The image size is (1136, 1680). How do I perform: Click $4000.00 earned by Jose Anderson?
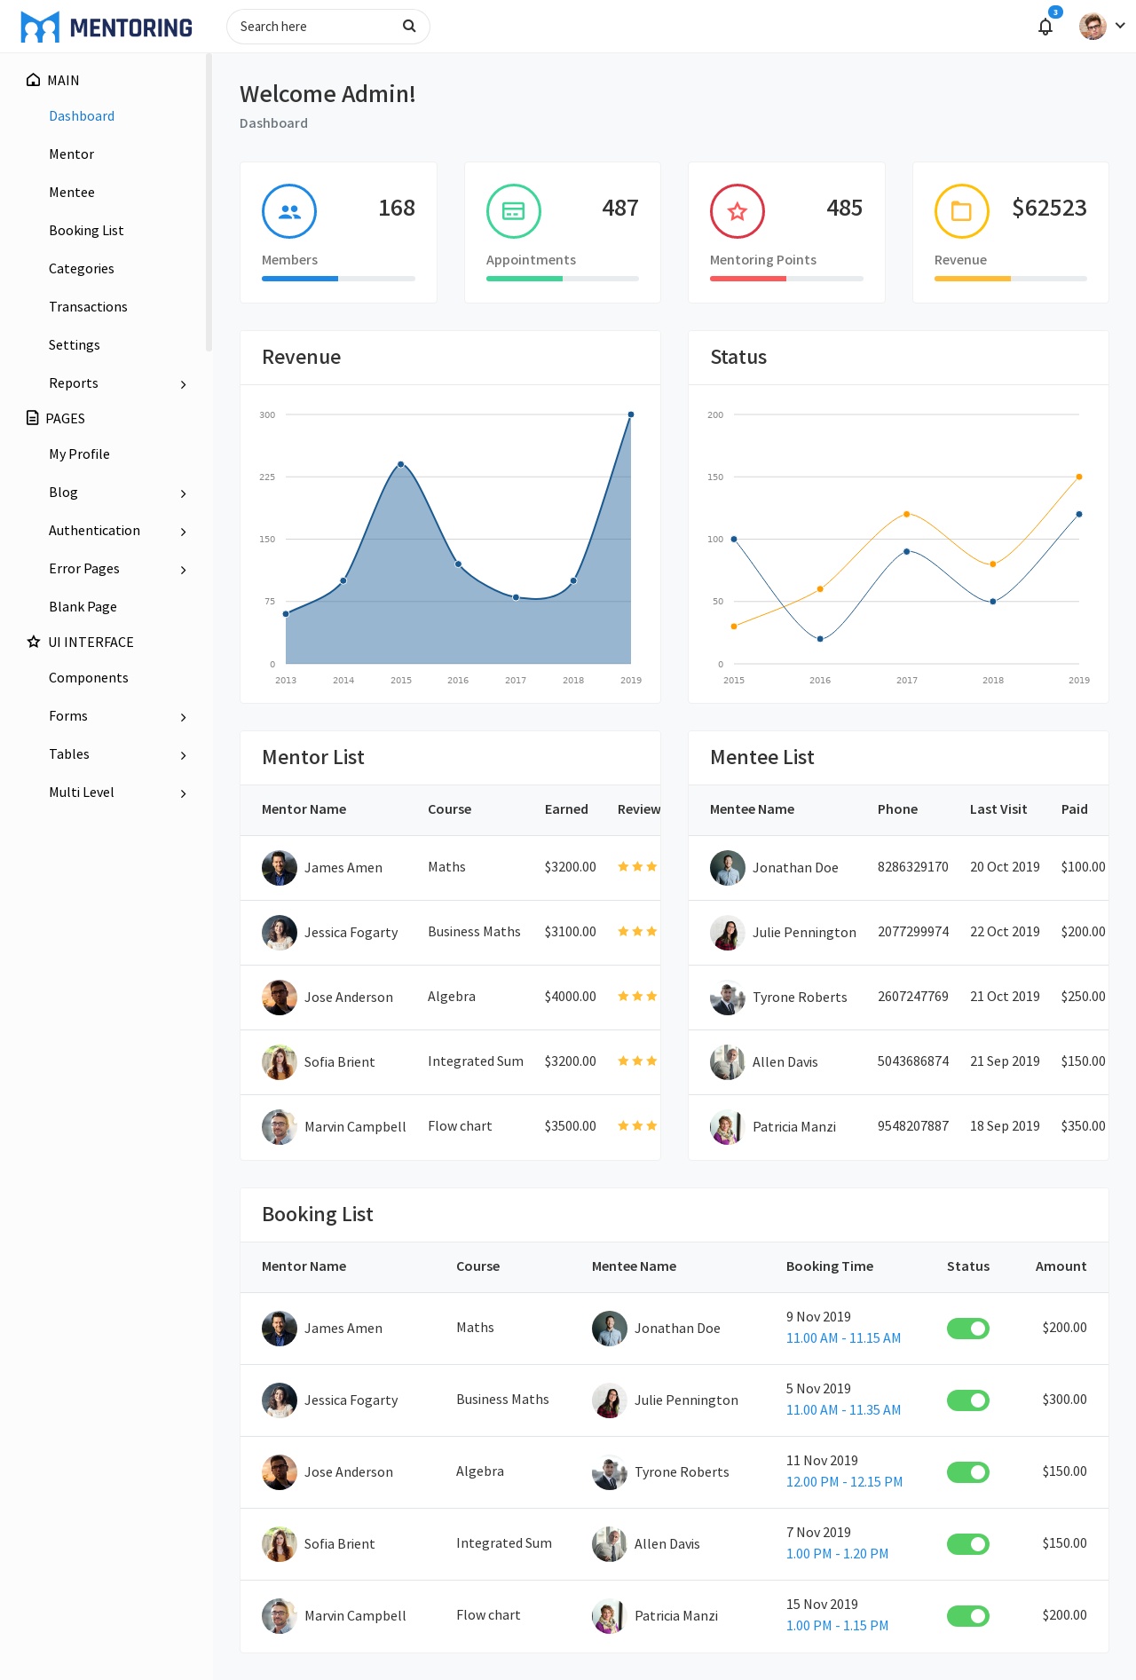[571, 997]
